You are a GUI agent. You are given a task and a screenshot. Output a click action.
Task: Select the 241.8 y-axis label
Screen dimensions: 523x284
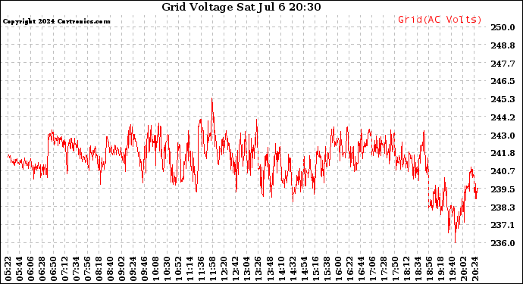coord(503,153)
